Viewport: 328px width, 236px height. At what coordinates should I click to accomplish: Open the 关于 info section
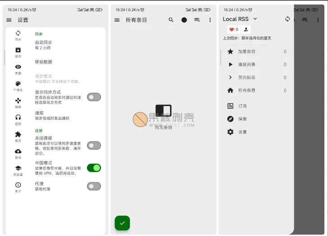(18, 187)
